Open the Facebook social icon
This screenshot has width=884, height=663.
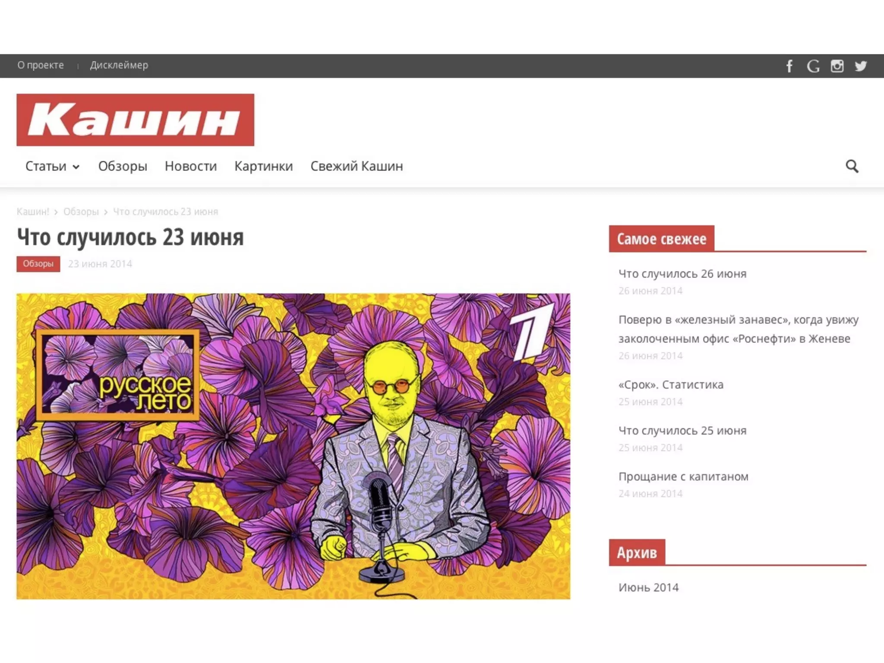[789, 66]
